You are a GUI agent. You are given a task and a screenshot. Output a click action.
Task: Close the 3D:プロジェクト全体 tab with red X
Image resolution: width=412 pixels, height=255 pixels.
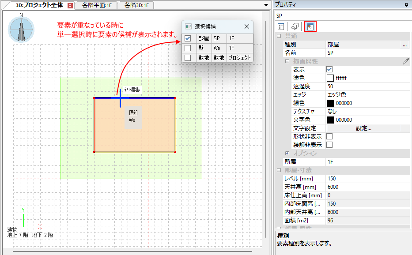click(70, 5)
